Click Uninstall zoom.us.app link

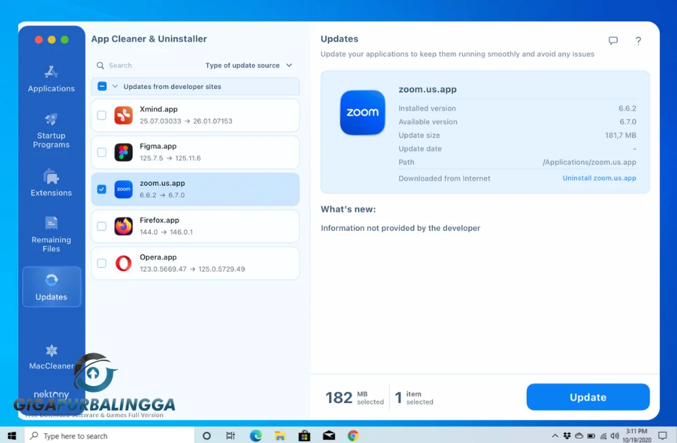point(599,178)
